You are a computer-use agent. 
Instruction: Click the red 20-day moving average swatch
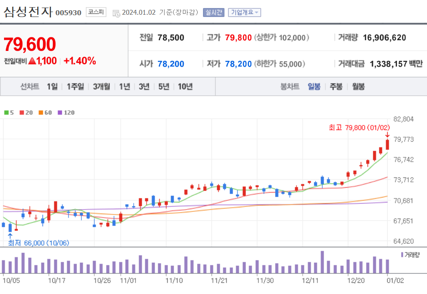click(22, 113)
